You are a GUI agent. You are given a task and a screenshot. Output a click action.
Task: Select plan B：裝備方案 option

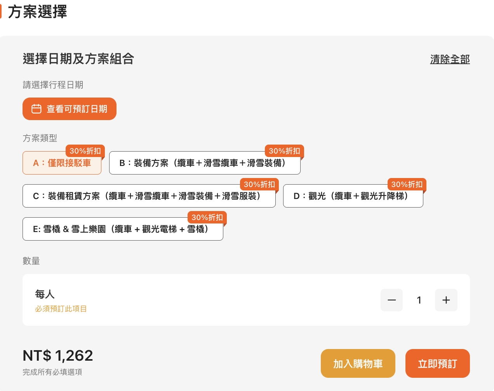click(x=205, y=163)
